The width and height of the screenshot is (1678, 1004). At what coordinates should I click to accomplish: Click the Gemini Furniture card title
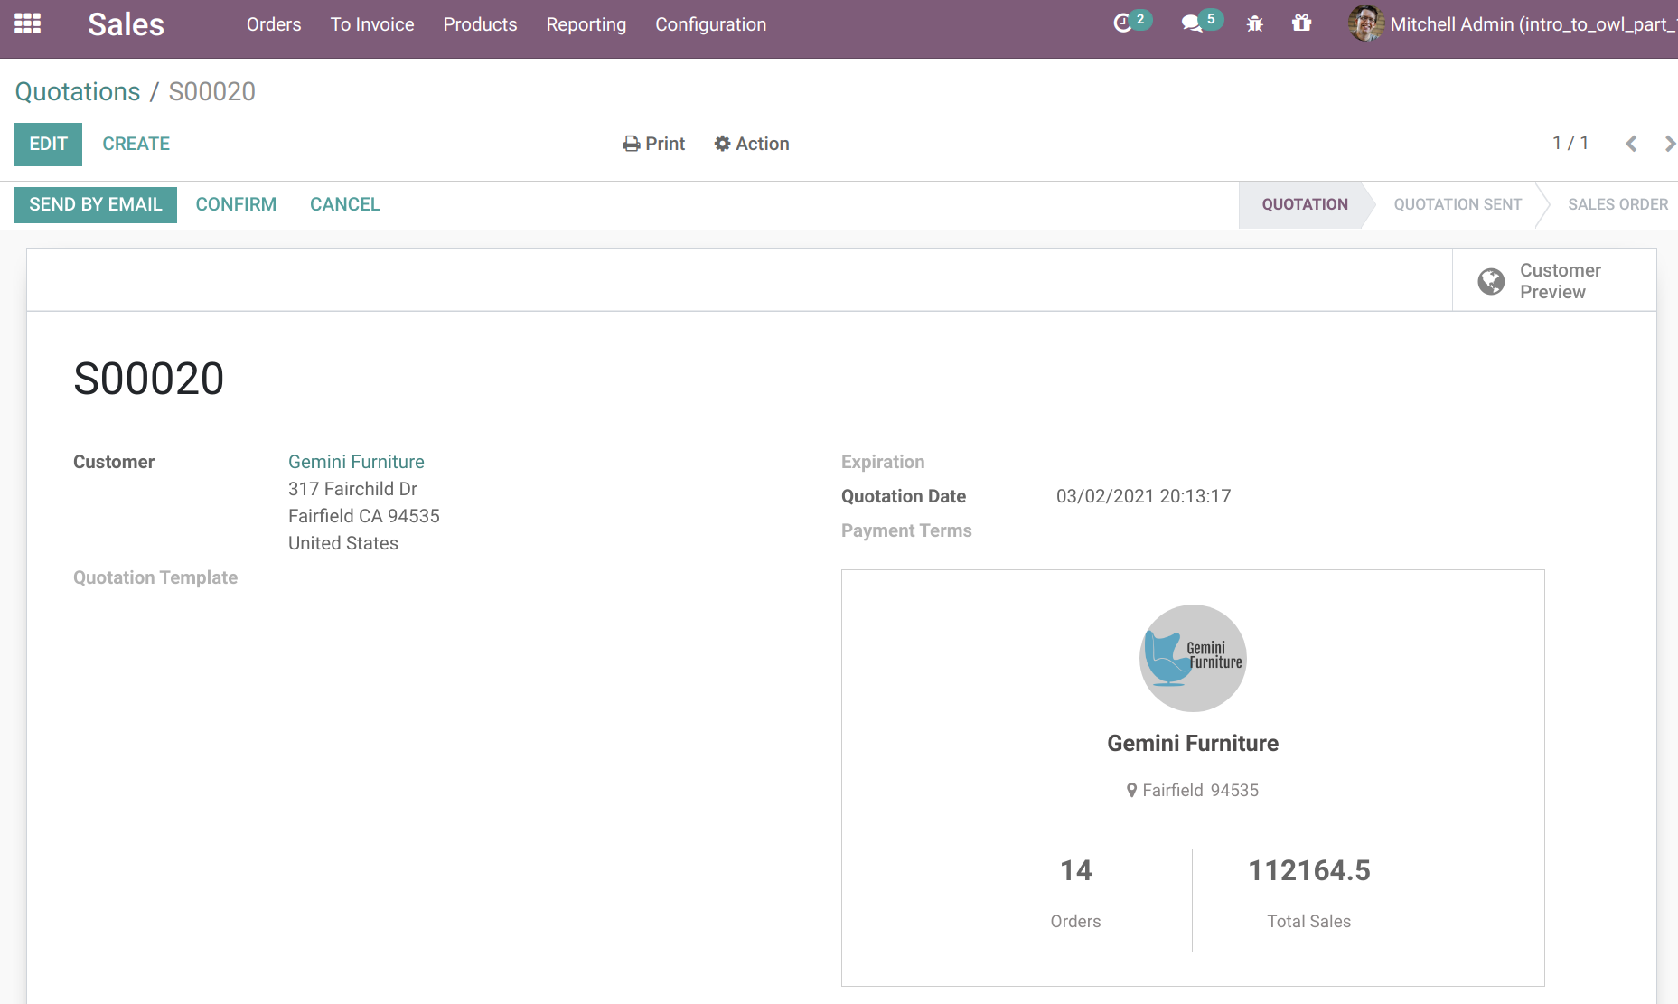coord(1193,744)
